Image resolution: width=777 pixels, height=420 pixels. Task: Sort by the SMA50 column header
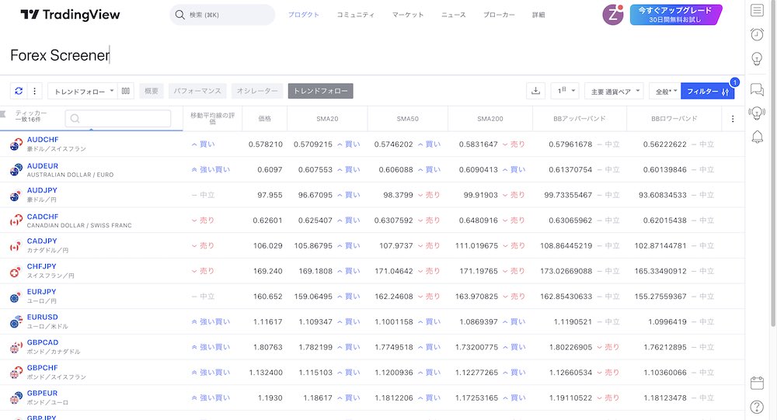click(407, 119)
